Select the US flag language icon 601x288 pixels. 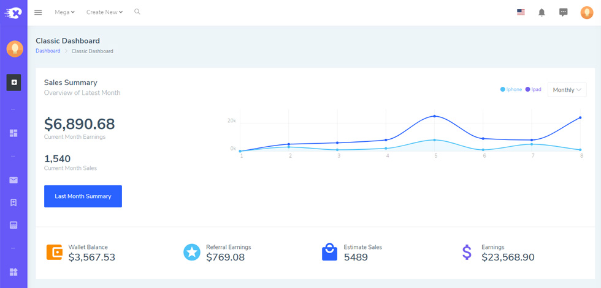point(521,12)
